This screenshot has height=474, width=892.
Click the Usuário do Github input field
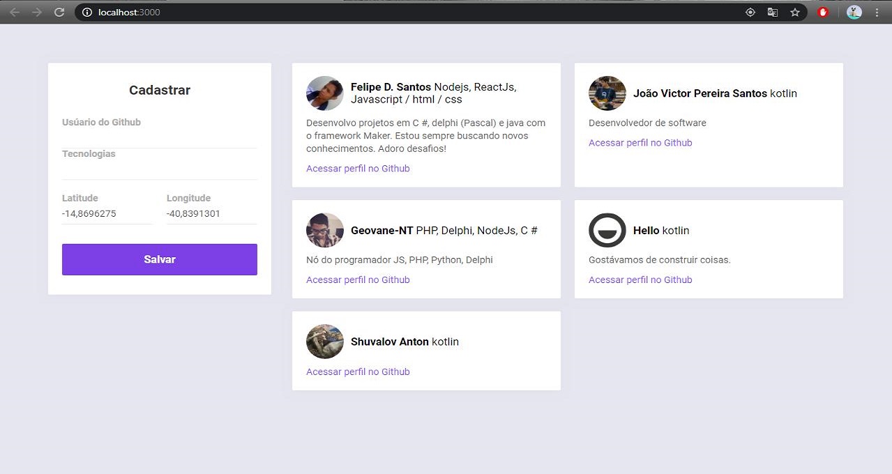click(x=159, y=138)
